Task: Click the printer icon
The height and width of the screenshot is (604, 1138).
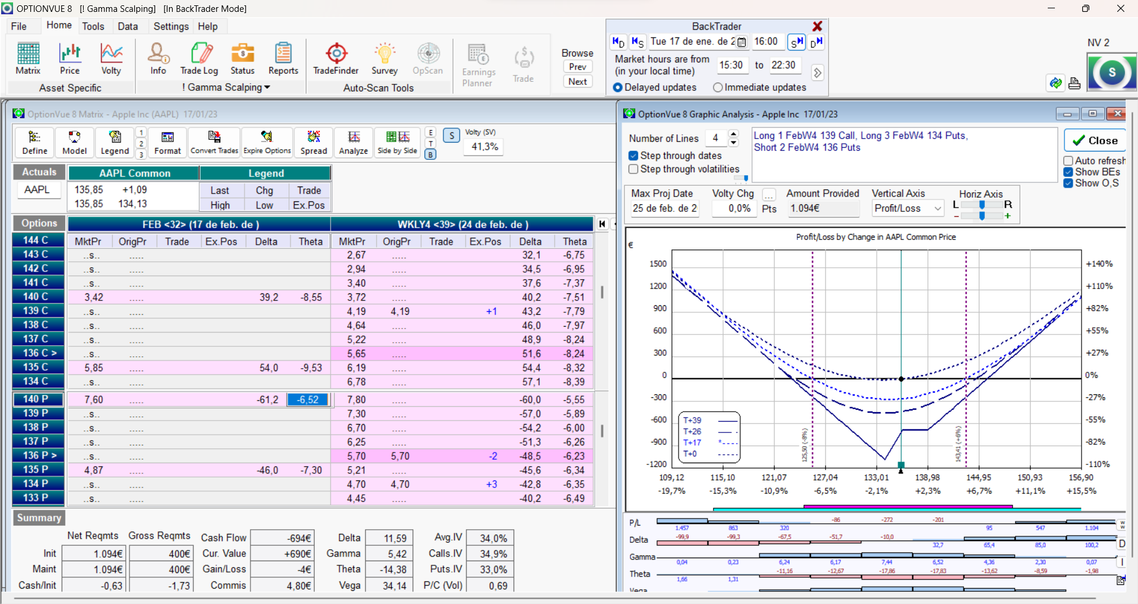Action: (x=1074, y=83)
